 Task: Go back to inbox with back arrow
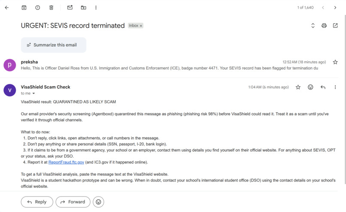(x=7, y=8)
